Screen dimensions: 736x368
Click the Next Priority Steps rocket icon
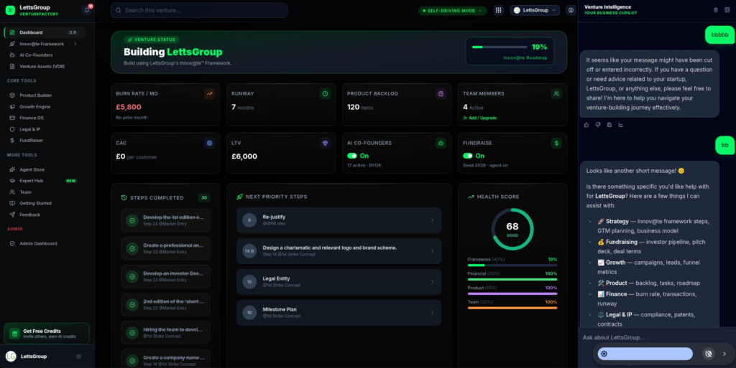(x=240, y=197)
